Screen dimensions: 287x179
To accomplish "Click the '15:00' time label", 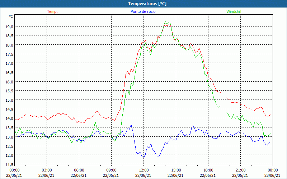I will click(x=176, y=170).
